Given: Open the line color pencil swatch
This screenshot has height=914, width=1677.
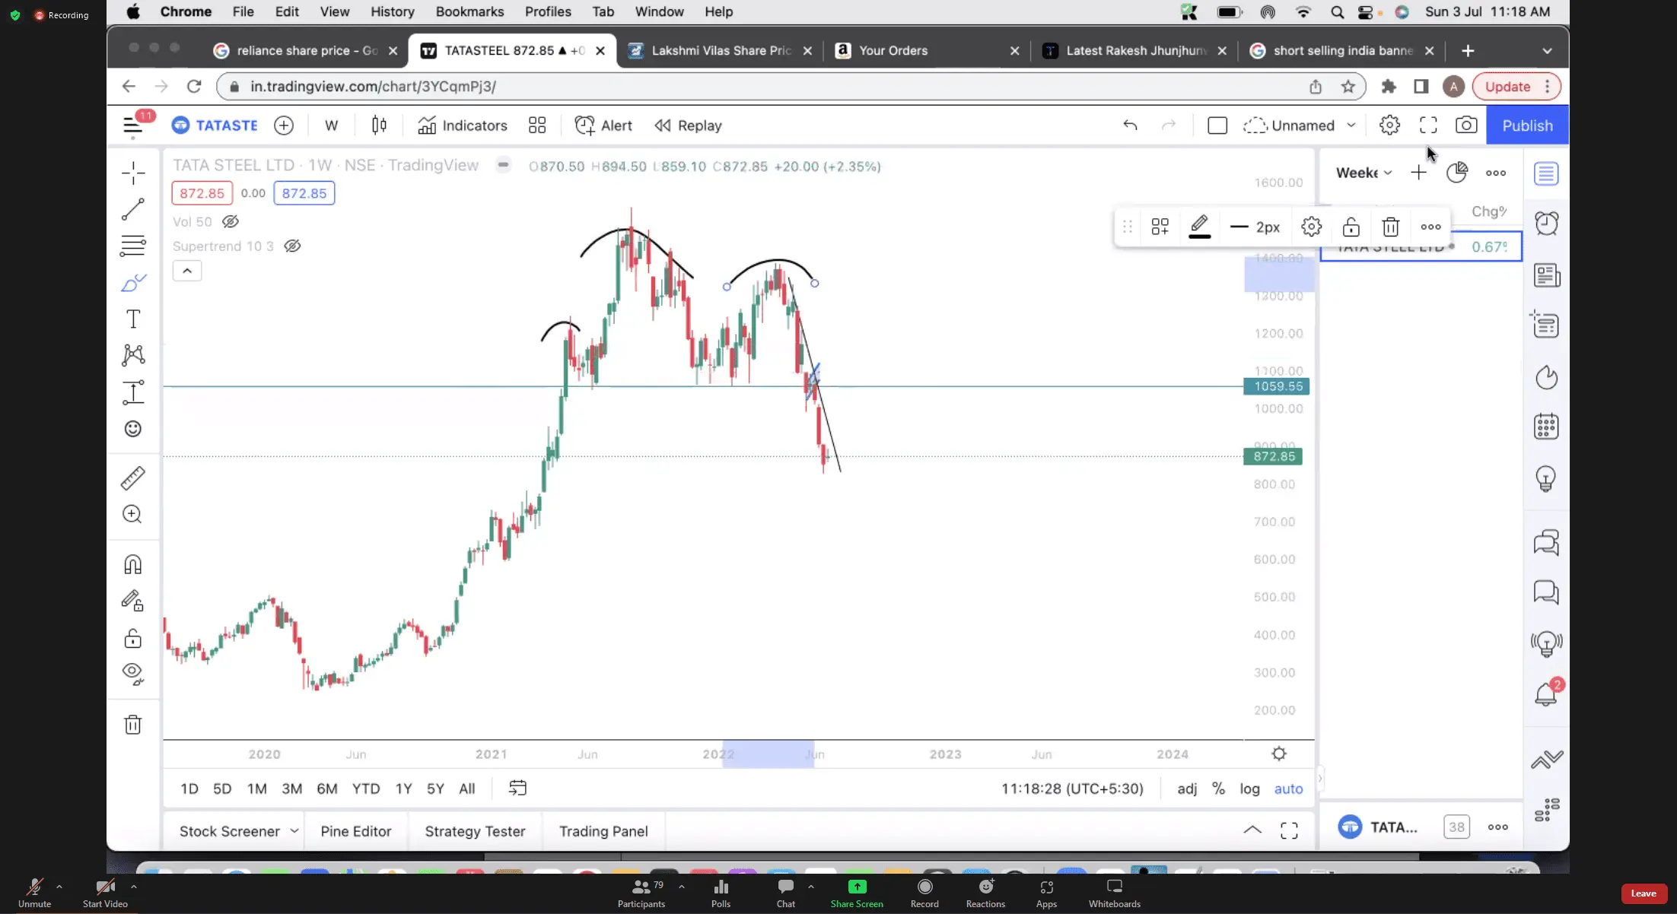Looking at the screenshot, I should tap(1199, 227).
